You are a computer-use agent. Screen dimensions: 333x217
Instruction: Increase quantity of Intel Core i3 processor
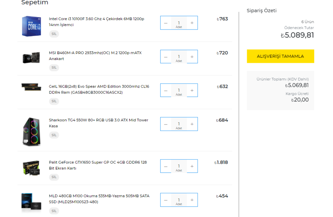point(192,23)
